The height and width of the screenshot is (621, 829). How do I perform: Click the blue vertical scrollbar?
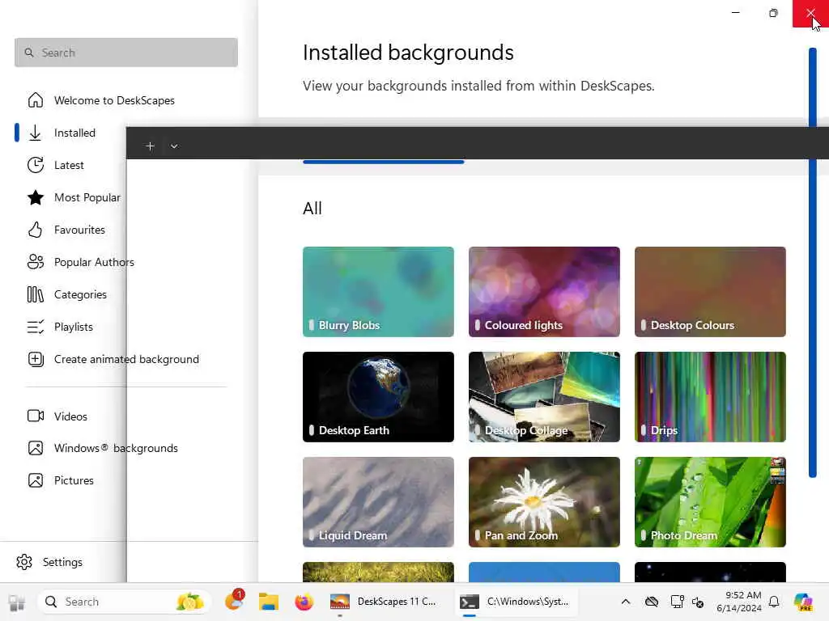(x=813, y=263)
